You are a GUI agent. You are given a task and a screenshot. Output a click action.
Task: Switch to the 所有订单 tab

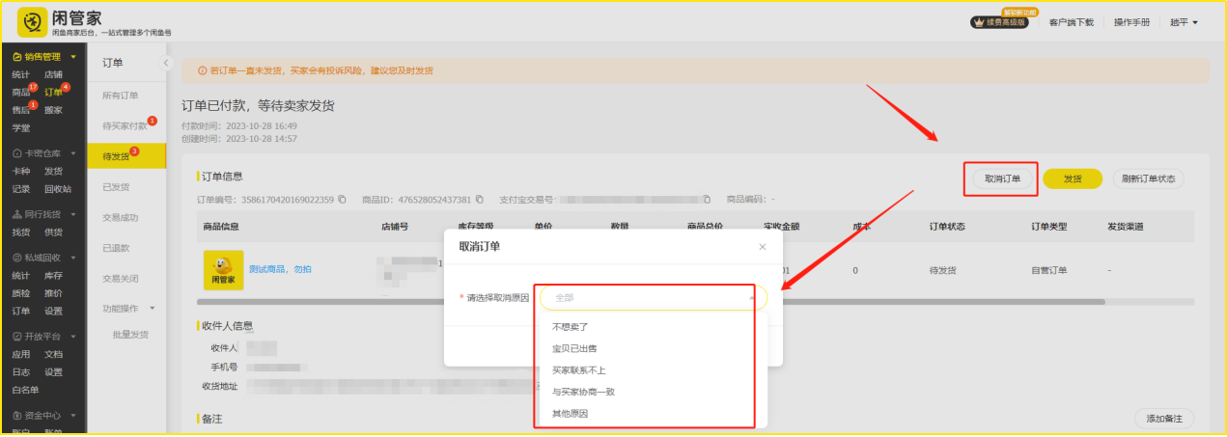point(121,96)
